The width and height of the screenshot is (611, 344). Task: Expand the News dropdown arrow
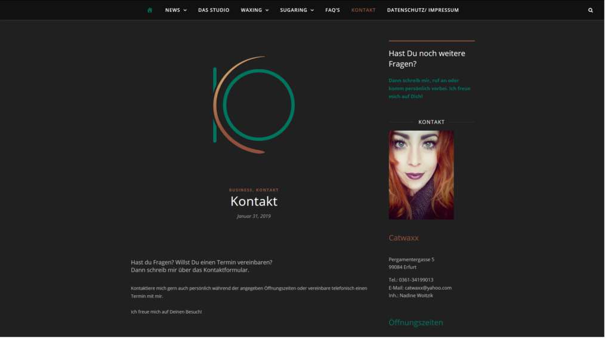(185, 10)
